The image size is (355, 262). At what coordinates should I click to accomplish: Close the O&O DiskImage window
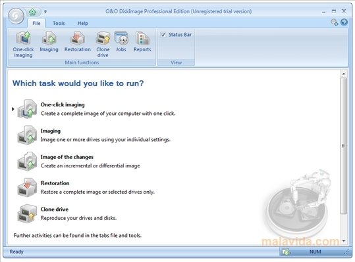pos(344,11)
